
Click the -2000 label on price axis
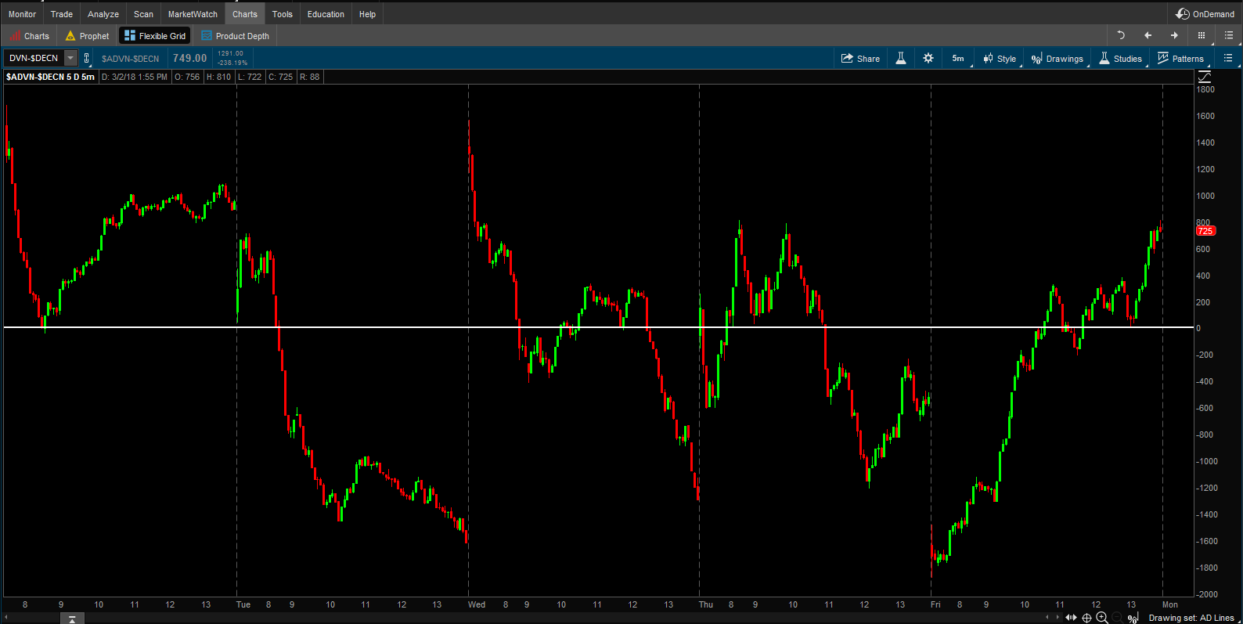coord(1207,594)
